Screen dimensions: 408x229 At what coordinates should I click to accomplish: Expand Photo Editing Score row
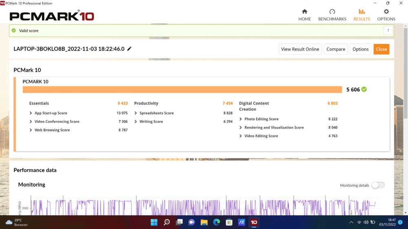pos(241,119)
